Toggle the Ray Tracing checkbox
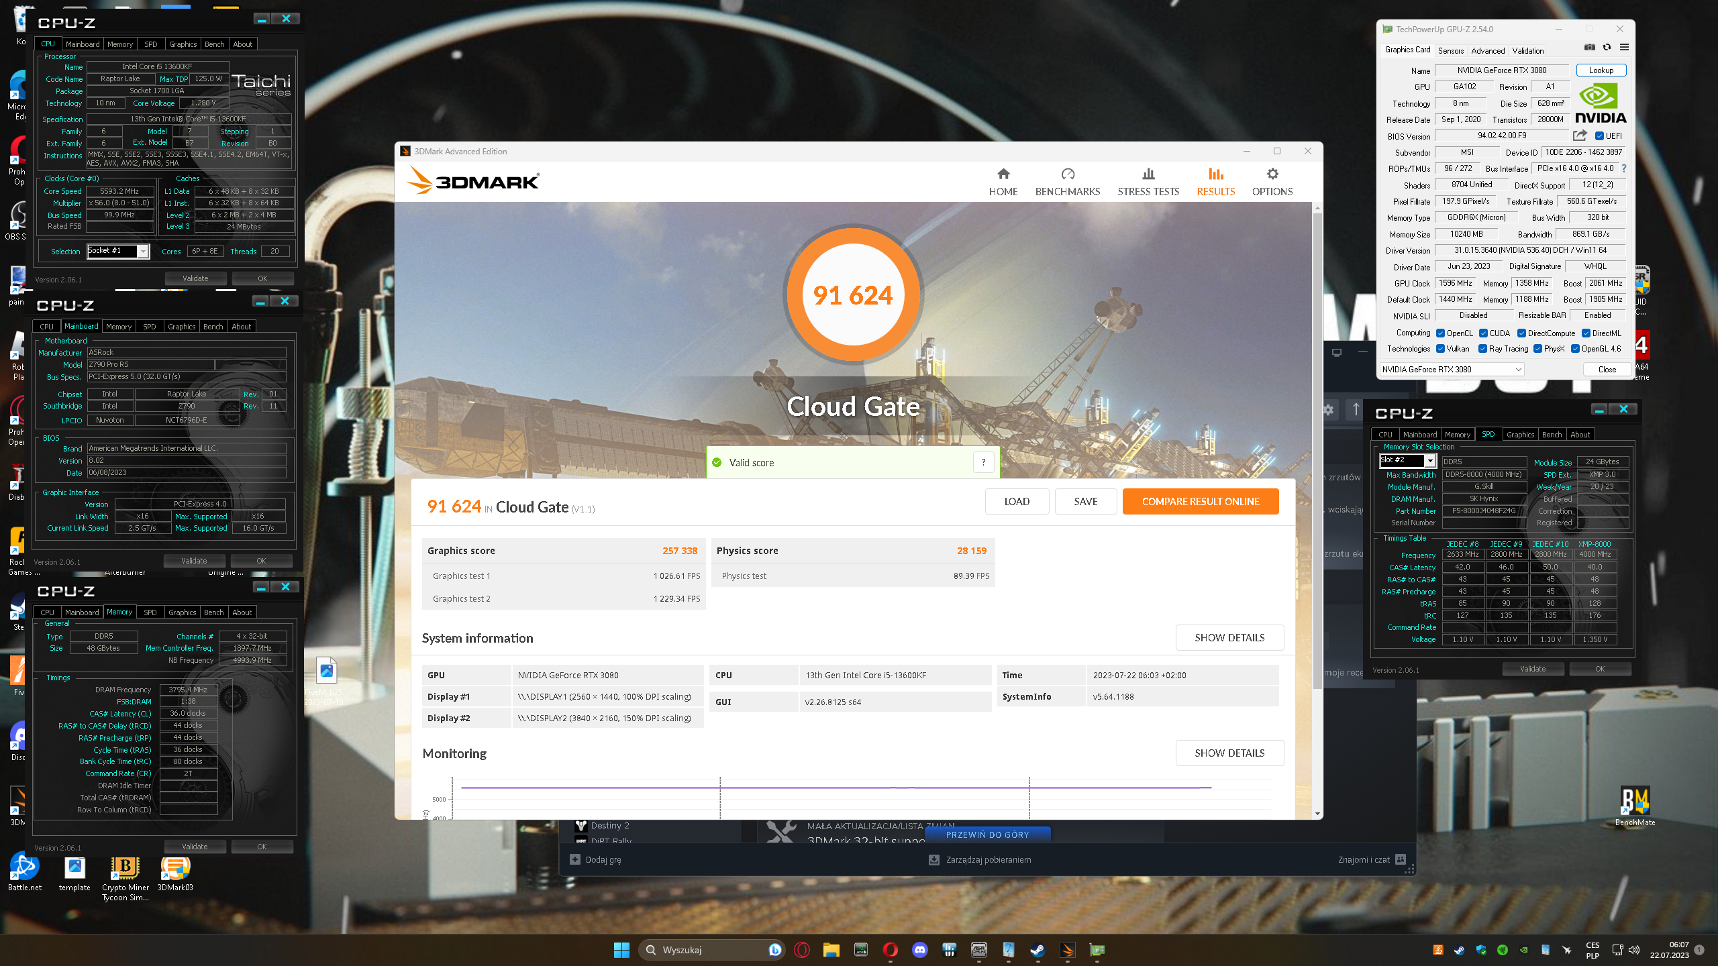The width and height of the screenshot is (1718, 966). tap(1482, 348)
